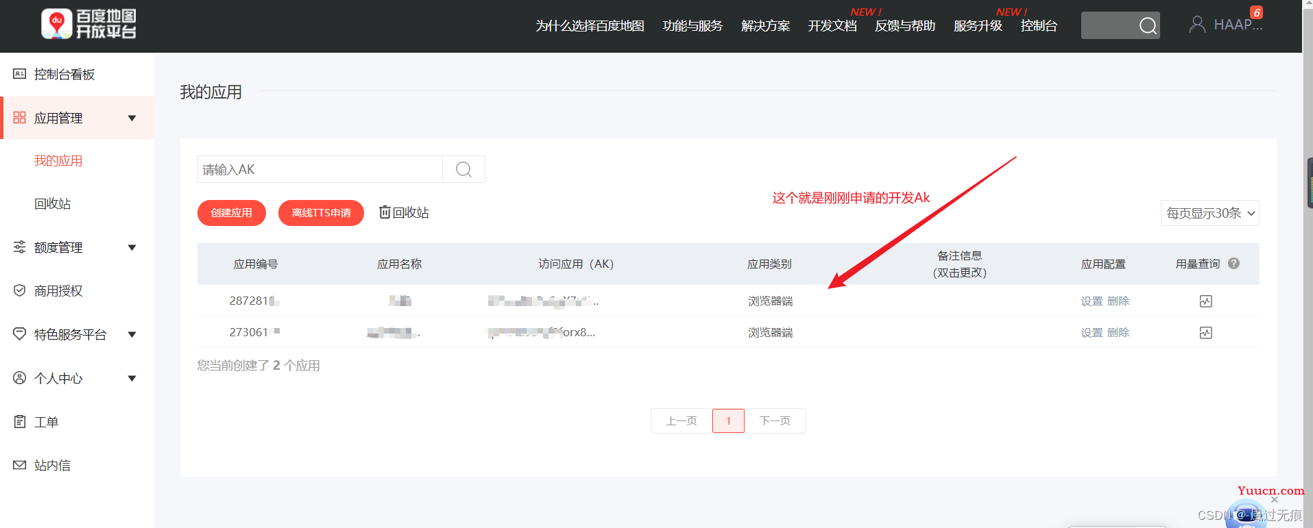
Task: Click 设置 for app 273061
Action: pyautogui.click(x=1092, y=333)
